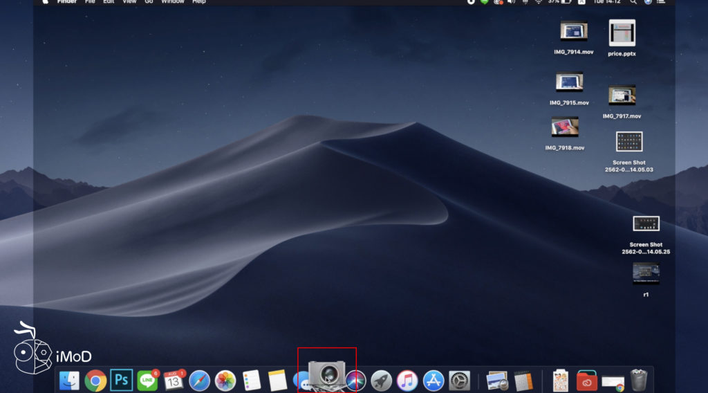The image size is (708, 393).
Task: Open Preview app in the Dock
Action: pyautogui.click(x=496, y=381)
